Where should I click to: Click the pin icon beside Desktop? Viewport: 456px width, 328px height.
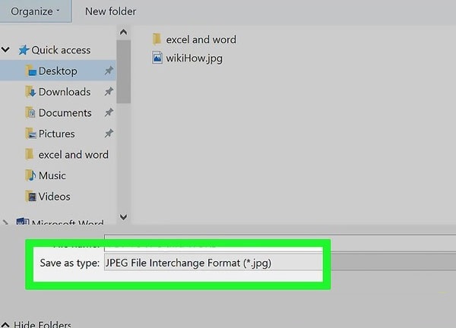coord(109,71)
